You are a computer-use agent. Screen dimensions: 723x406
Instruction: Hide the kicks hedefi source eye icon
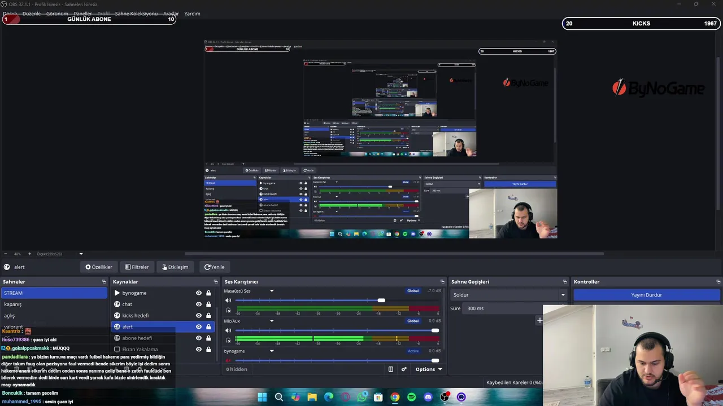[199, 316]
